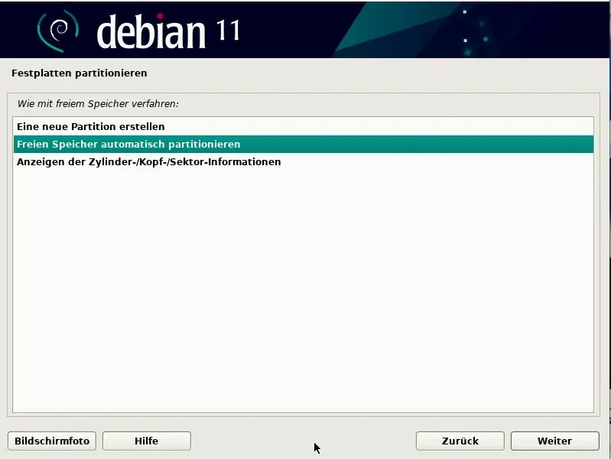Choose 'Freien Speicher automatisch partitionieren'
611x459 pixels.
point(303,145)
